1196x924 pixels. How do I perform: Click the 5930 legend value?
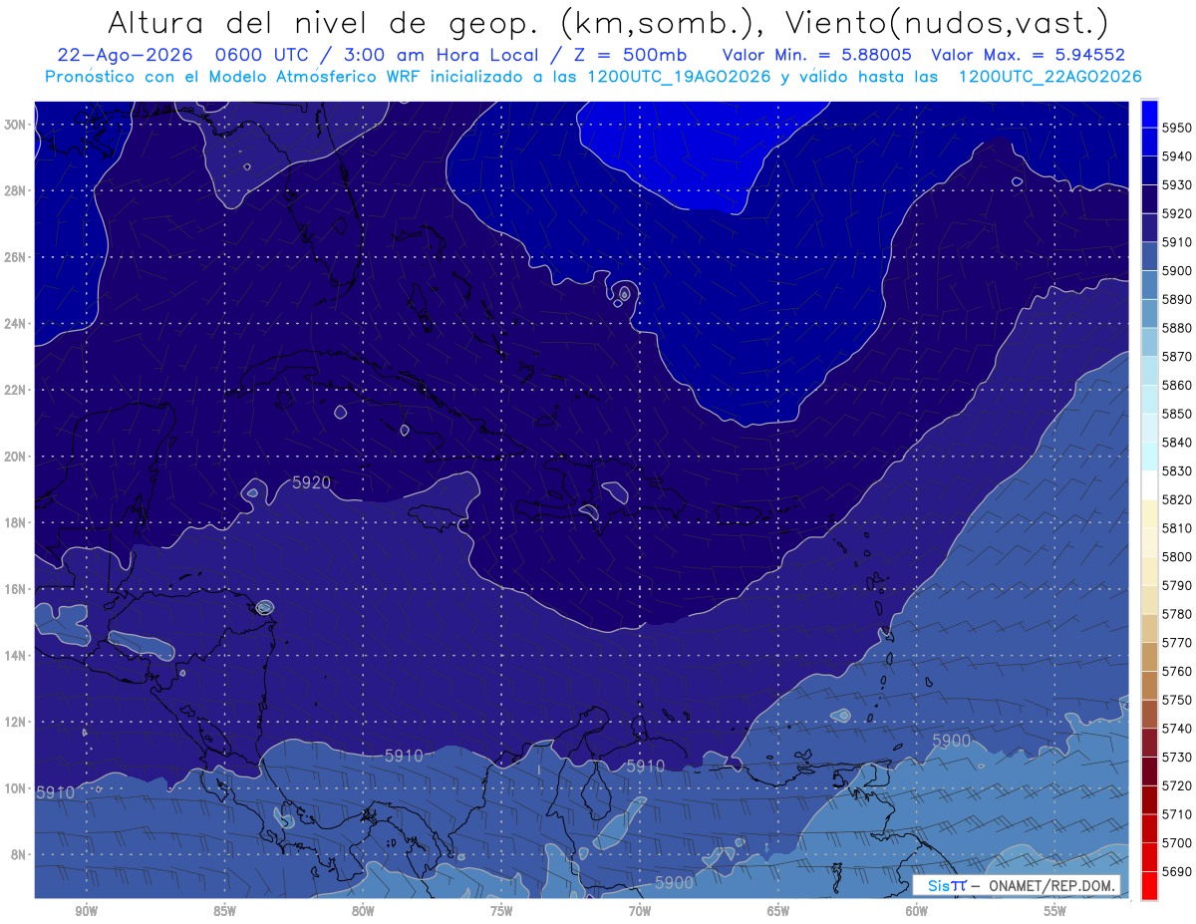[x=1177, y=185]
